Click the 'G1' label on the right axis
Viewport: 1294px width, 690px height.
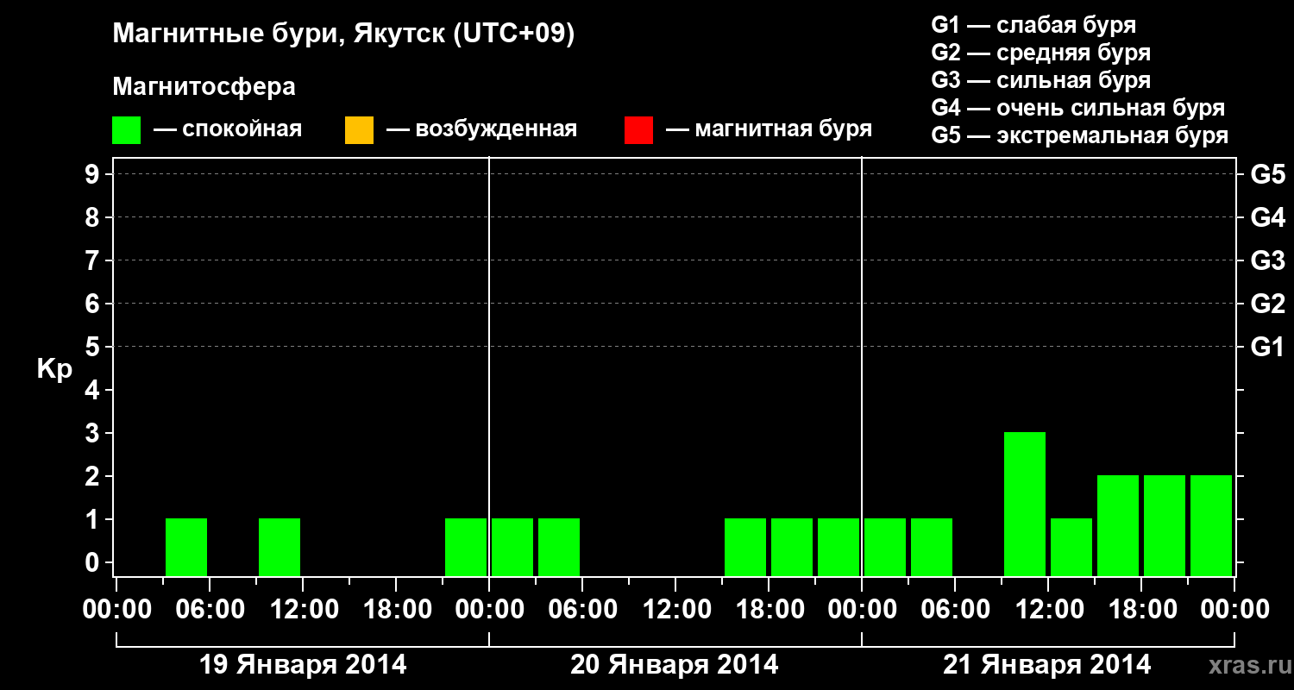point(1267,347)
